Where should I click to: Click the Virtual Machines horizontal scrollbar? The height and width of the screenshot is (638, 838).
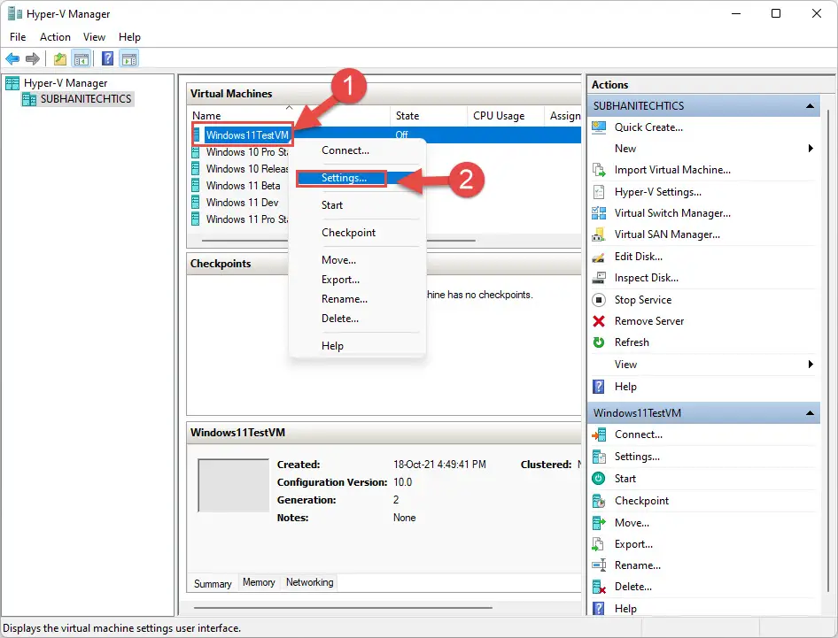[338, 241]
